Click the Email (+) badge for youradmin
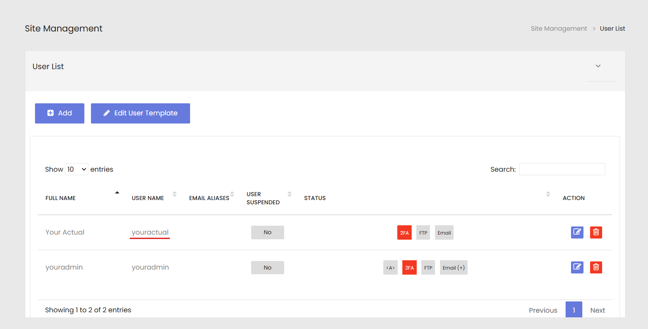The image size is (648, 329). click(x=454, y=268)
